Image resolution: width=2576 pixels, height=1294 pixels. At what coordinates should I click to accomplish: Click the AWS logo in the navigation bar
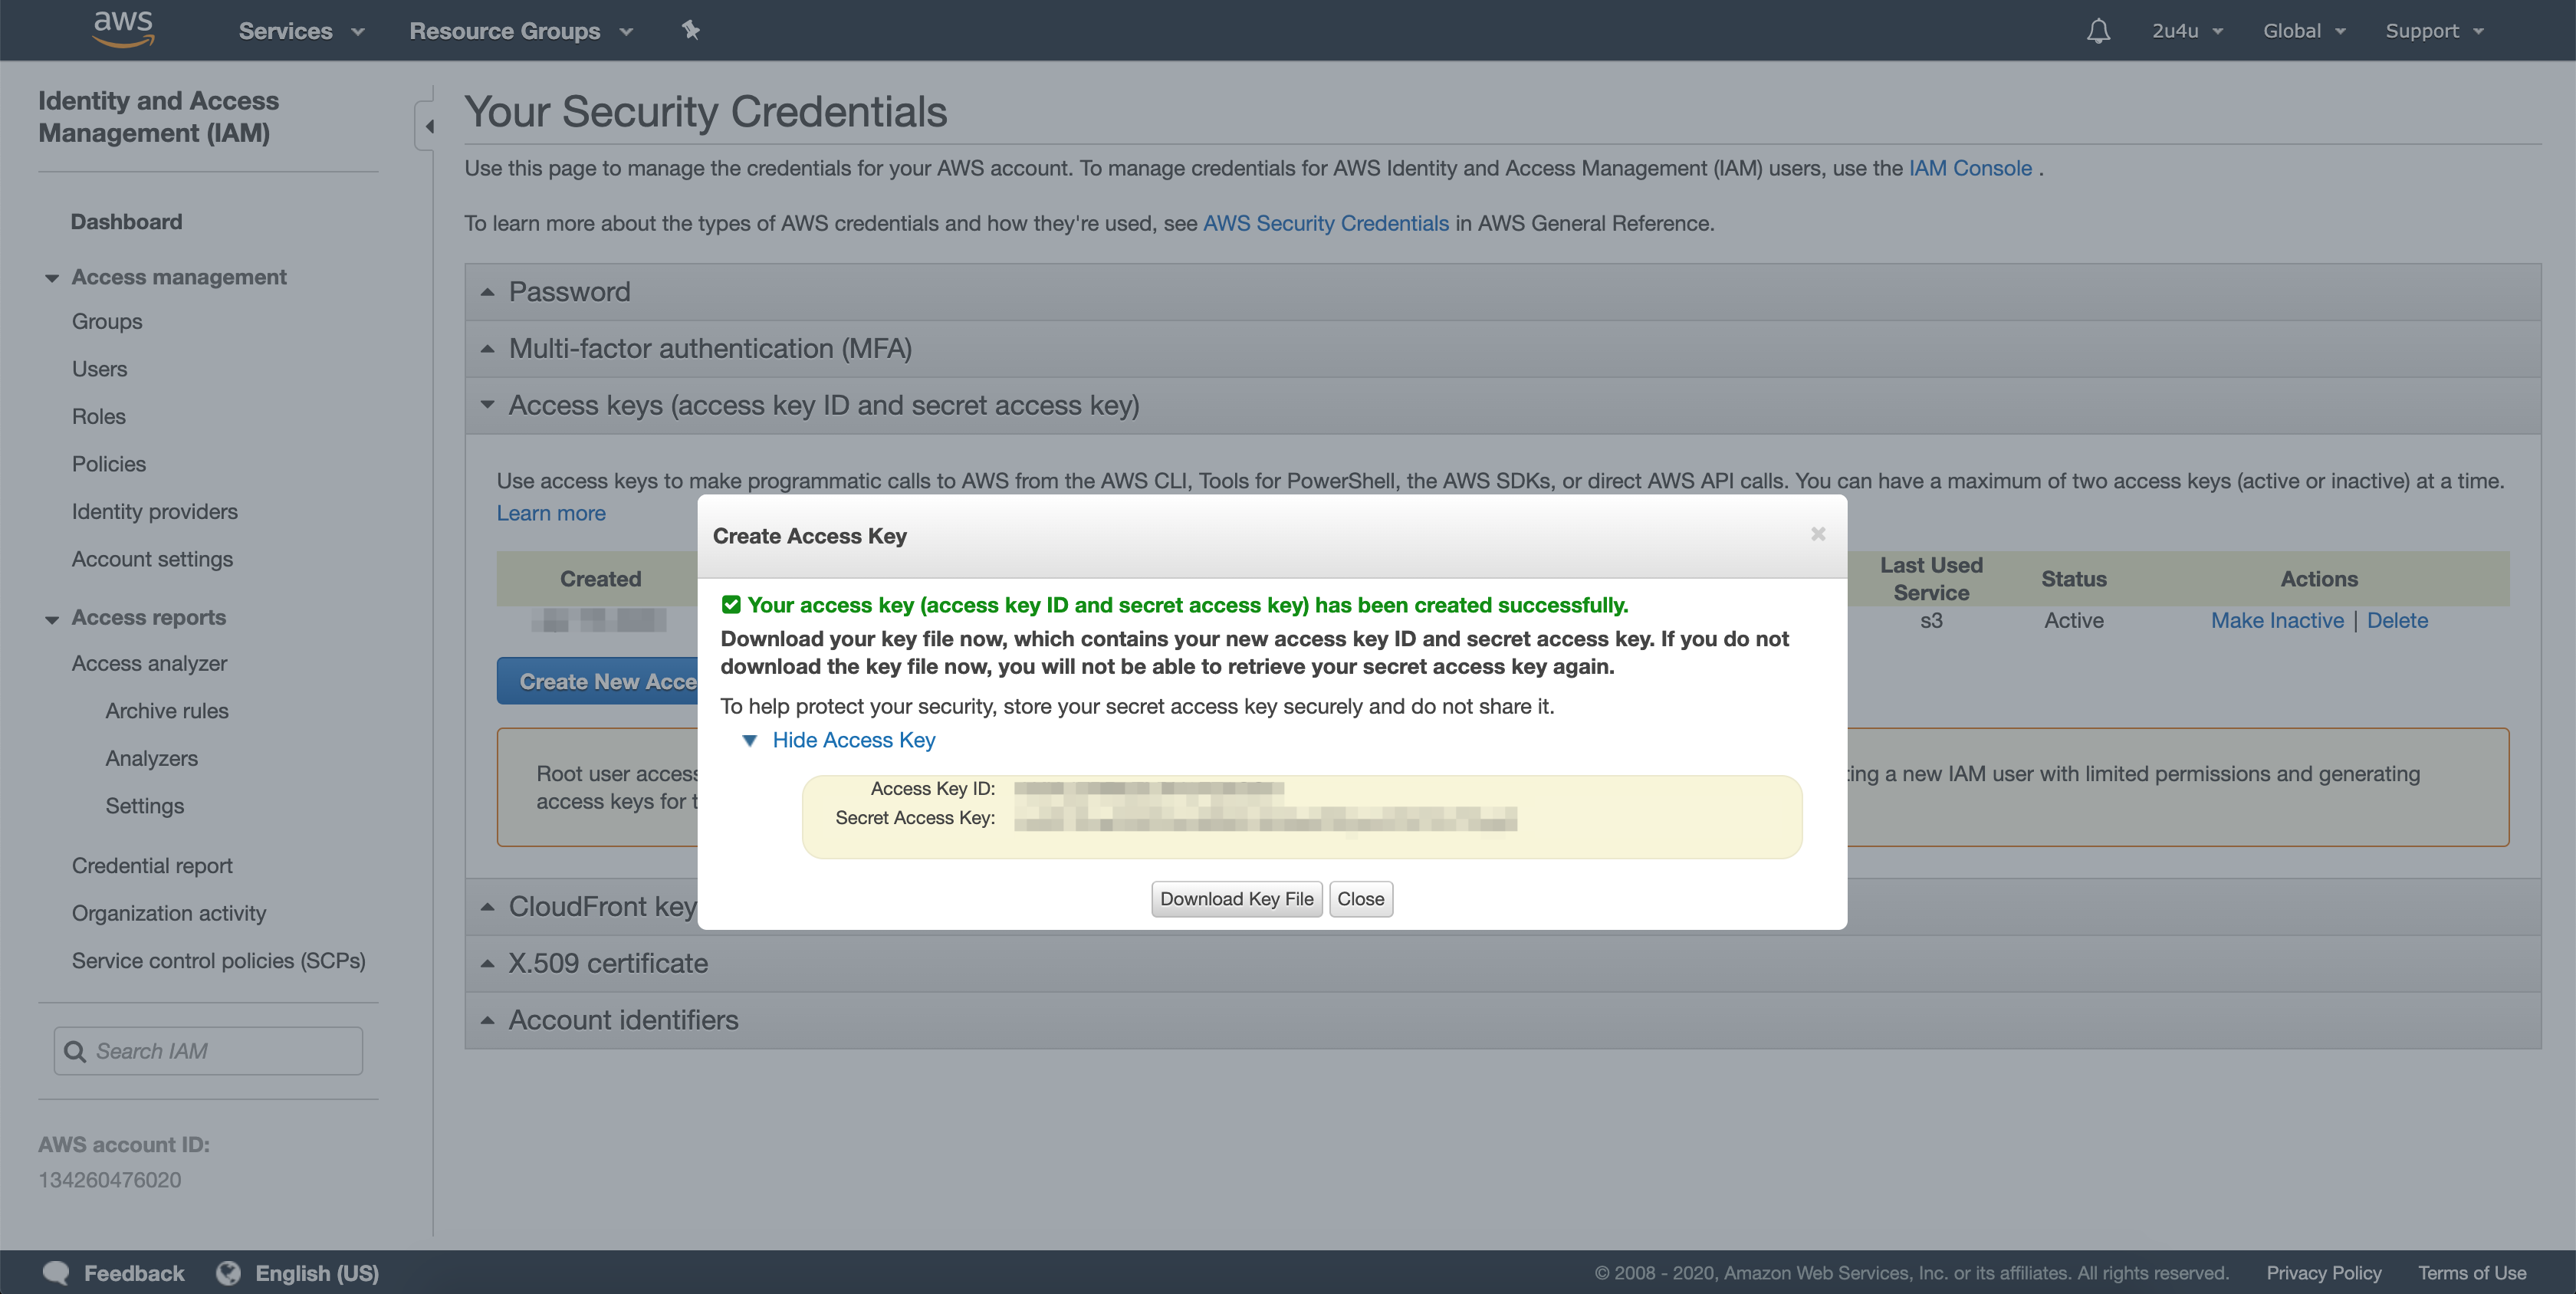pyautogui.click(x=122, y=29)
